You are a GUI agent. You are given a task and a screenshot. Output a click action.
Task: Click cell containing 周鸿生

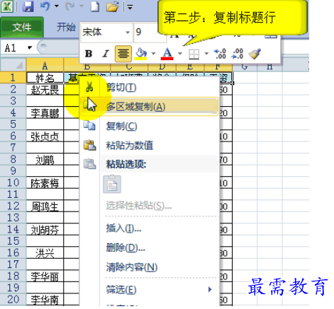click(x=45, y=206)
